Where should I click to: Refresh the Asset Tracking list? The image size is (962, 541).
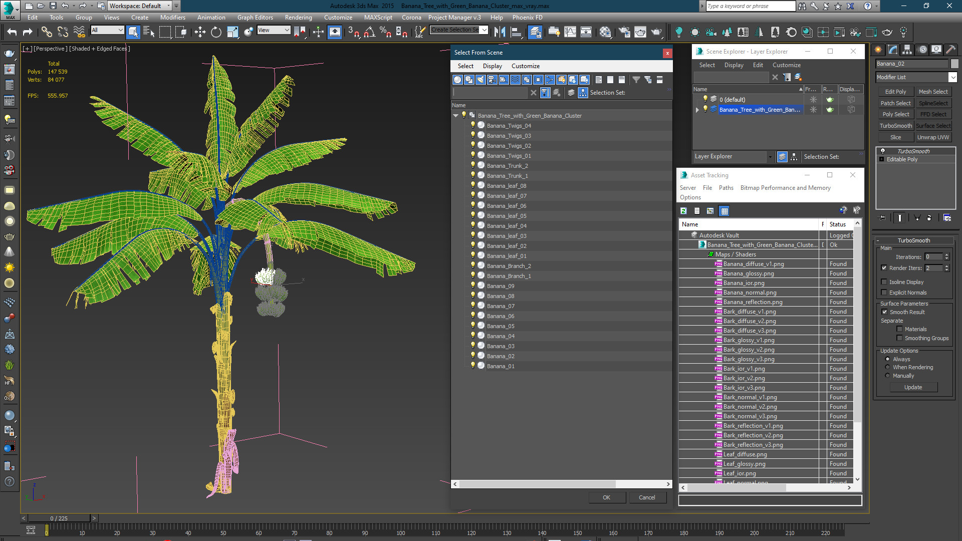pos(683,211)
